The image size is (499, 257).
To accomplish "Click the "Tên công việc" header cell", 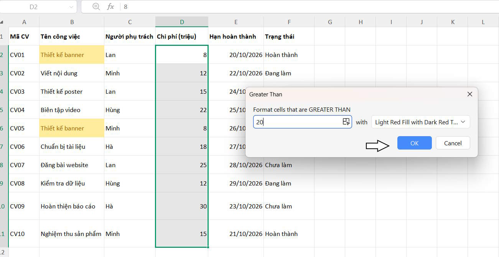I will [72, 36].
